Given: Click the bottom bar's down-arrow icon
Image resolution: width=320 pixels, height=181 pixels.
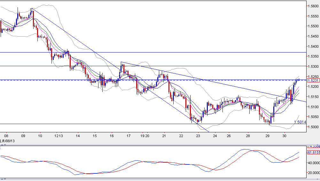Looking at the screenshot, I should (x=5, y=179).
